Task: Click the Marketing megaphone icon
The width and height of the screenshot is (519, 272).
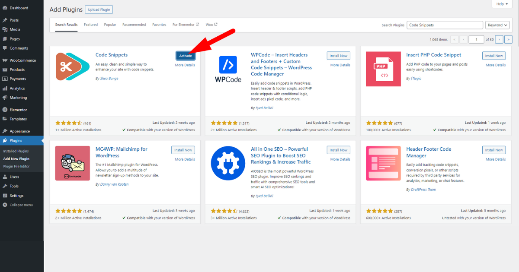Action: (x=4, y=98)
